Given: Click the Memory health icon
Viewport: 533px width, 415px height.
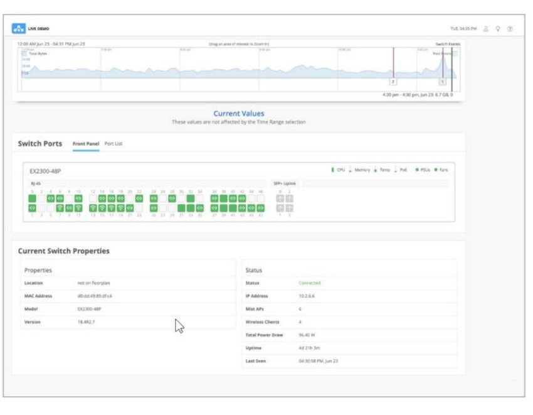Looking at the screenshot, I should [350, 170].
